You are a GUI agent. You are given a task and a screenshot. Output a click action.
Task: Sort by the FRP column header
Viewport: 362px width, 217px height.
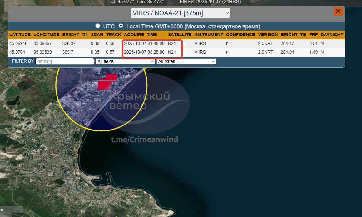[313, 35]
